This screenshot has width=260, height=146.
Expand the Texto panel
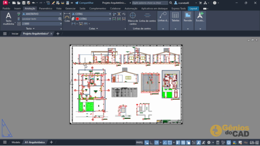click(x=30, y=29)
